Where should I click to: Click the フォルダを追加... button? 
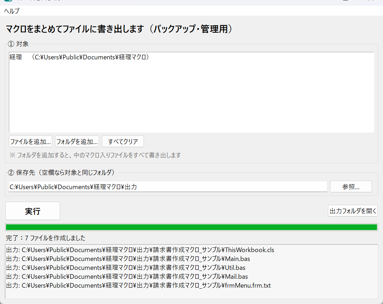[77, 142]
